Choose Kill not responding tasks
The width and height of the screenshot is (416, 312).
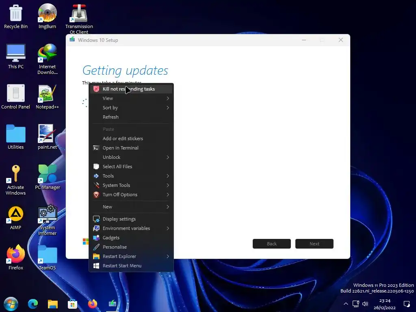click(131, 89)
